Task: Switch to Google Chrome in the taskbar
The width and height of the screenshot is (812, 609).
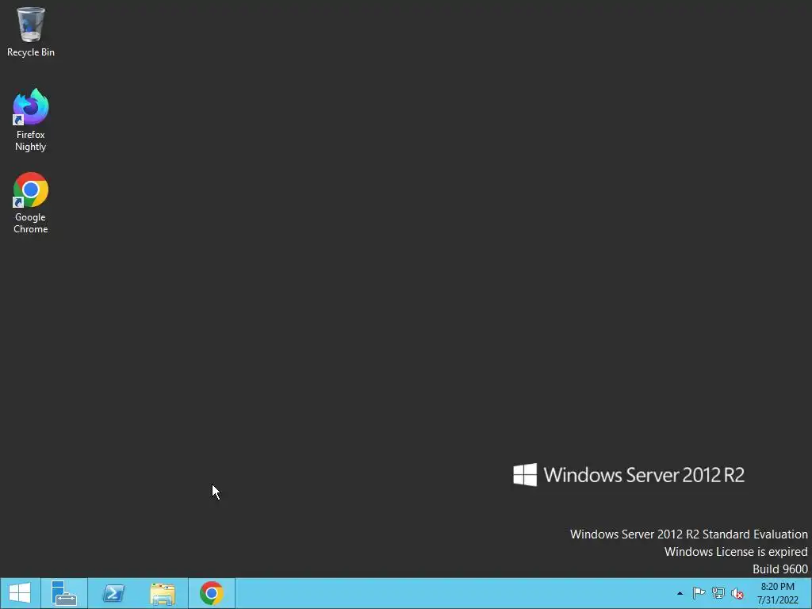Action: tap(211, 593)
